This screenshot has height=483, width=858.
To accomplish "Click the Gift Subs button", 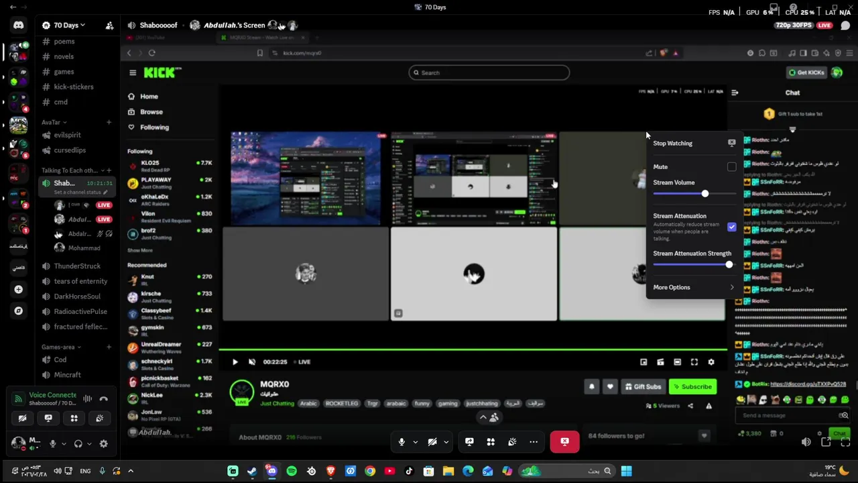I will [x=643, y=386].
